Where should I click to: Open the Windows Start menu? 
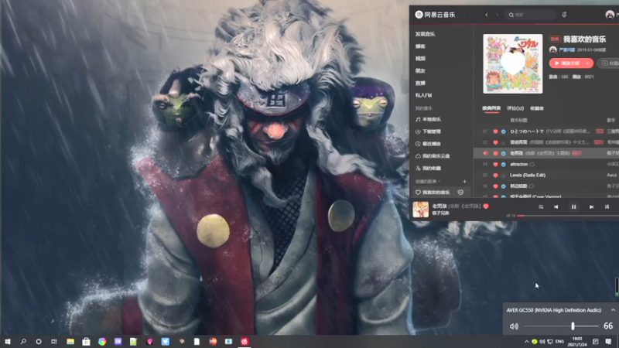tap(8, 341)
